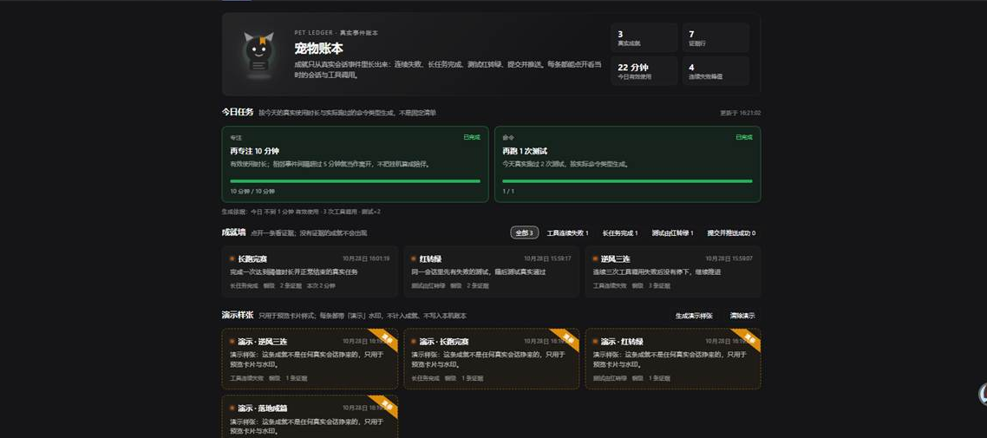The width and height of the screenshot is (987, 438).
Task: Click the 真实成就 stat card showing 3
Action: 644,38
